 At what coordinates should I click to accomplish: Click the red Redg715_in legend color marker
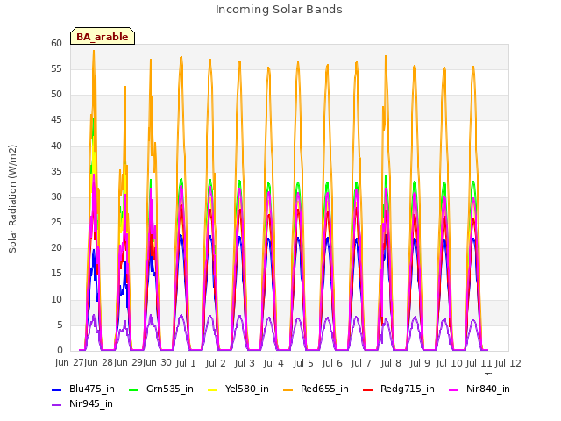tap(367, 389)
